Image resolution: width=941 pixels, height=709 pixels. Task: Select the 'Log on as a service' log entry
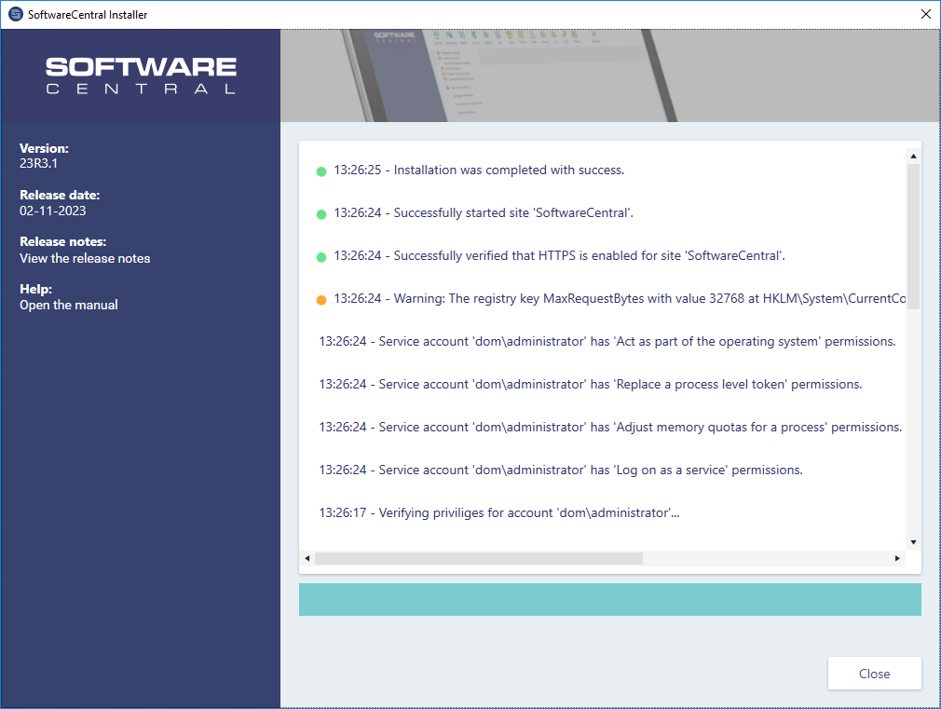[x=560, y=470]
